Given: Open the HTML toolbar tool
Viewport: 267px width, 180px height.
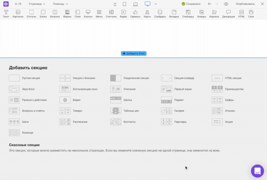Looking at the screenshot, I should point(241,14).
